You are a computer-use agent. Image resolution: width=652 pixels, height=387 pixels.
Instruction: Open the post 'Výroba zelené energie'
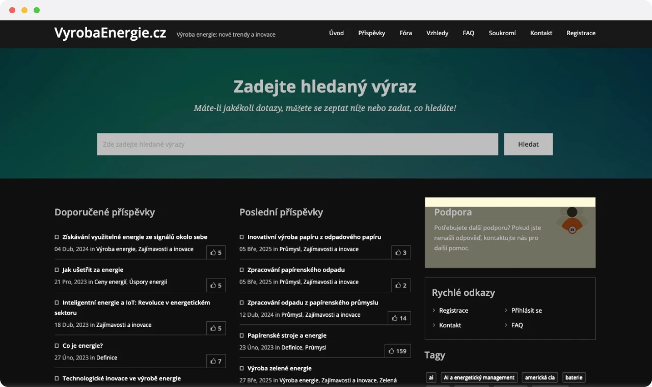(x=280, y=368)
